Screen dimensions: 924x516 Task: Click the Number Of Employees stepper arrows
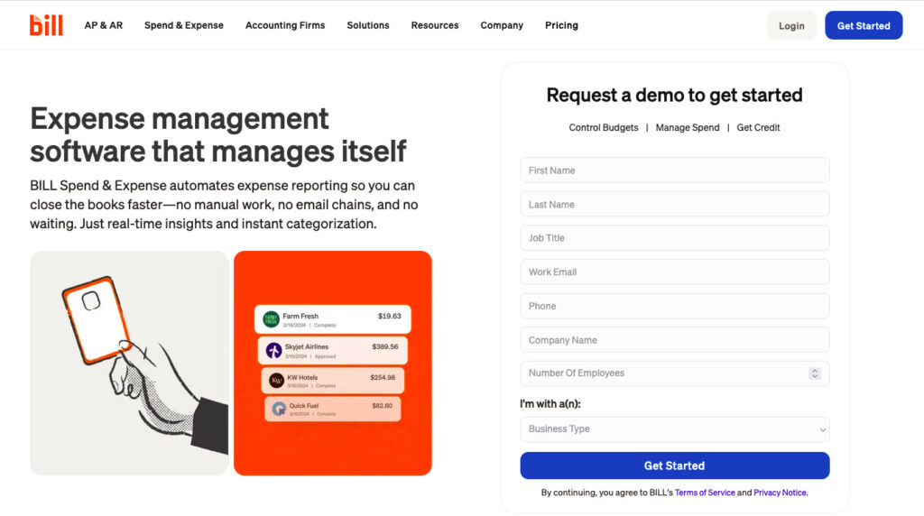815,373
